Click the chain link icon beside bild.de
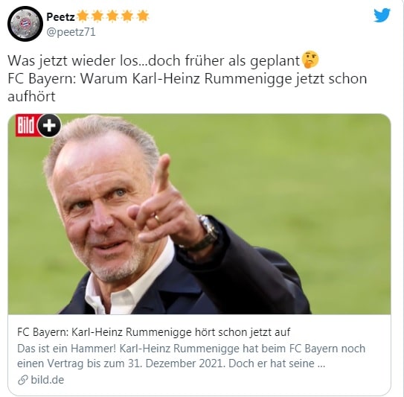 coord(22,380)
